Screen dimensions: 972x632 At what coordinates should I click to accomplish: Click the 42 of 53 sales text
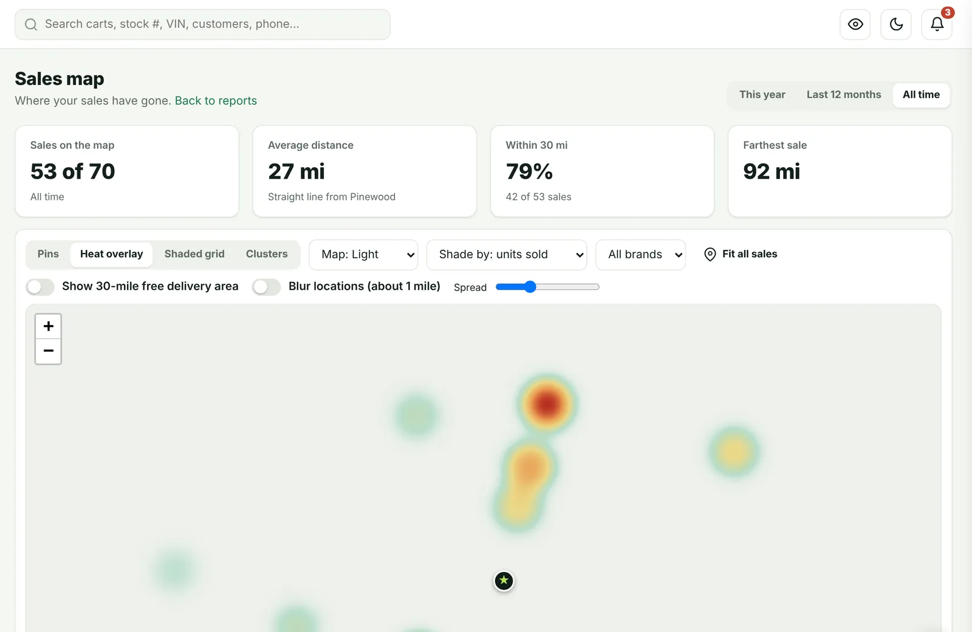(538, 197)
